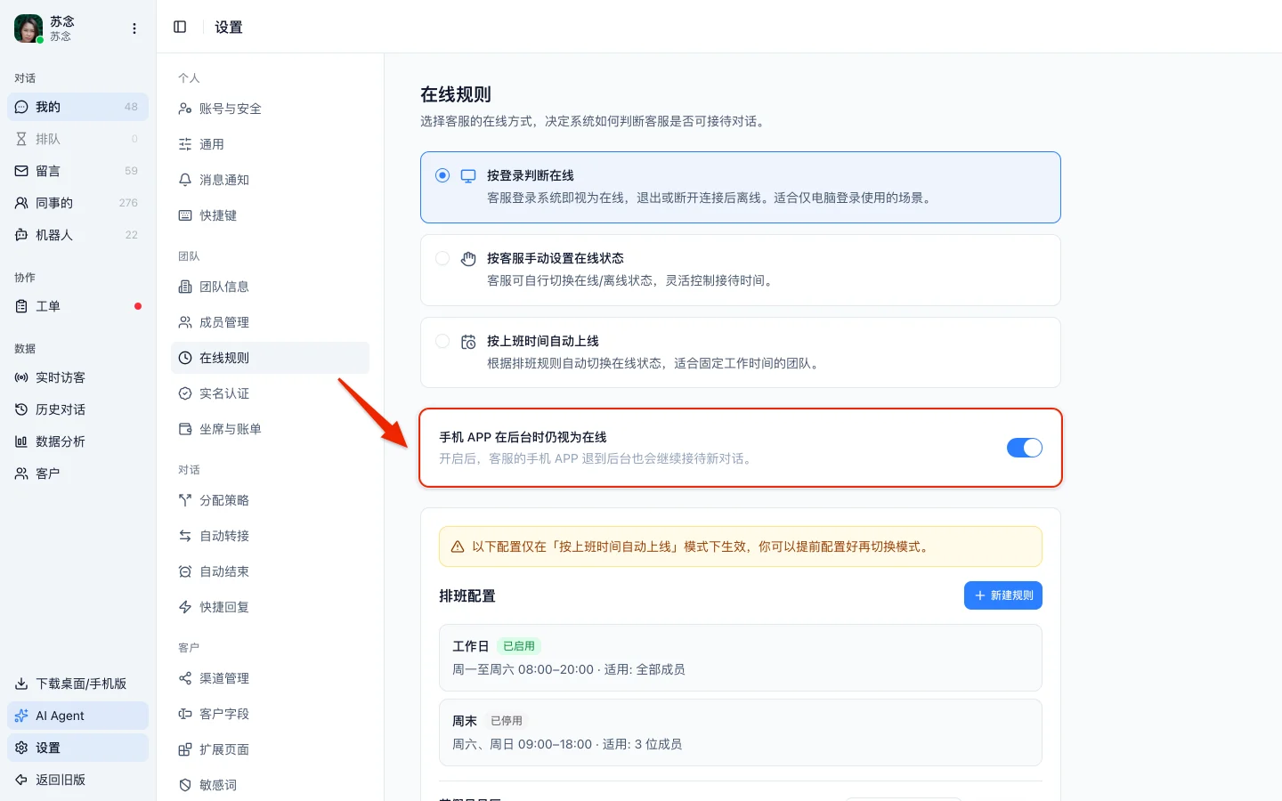This screenshot has width=1282, height=801.
Task: Click 团队信息 in the settings menu
Action: pos(270,287)
